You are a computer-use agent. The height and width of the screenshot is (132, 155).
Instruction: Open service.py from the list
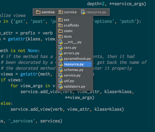pos(74,75)
